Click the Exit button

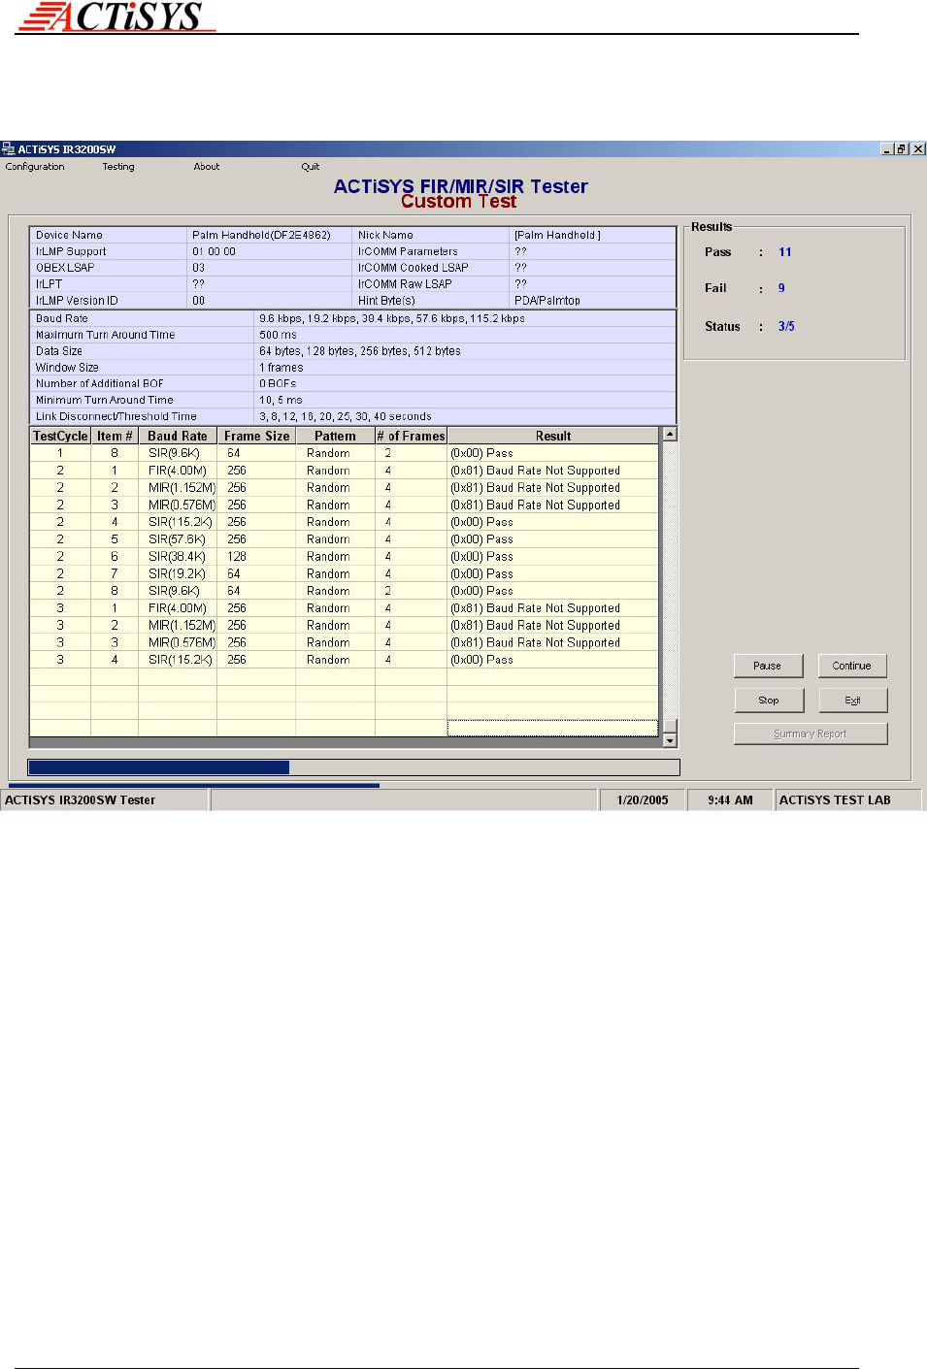(852, 700)
